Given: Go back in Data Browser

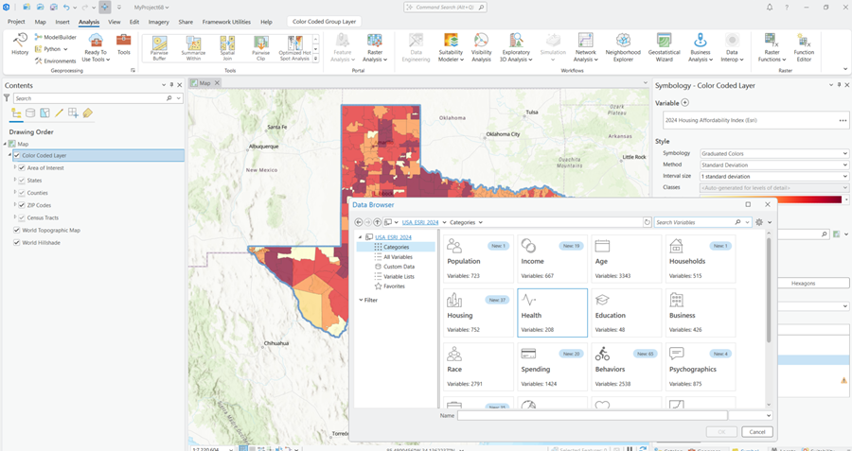Looking at the screenshot, I should click(358, 222).
